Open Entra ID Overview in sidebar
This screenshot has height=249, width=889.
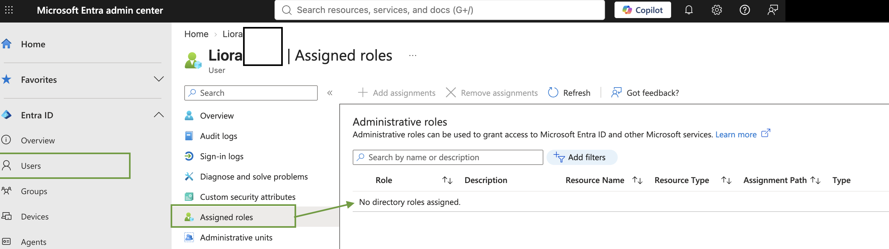point(37,140)
